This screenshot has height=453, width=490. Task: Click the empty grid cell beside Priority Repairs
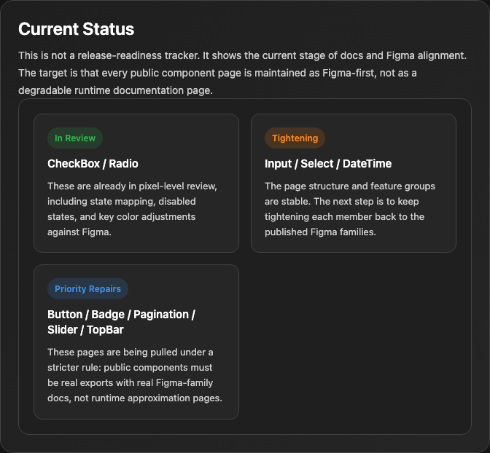coord(354,342)
